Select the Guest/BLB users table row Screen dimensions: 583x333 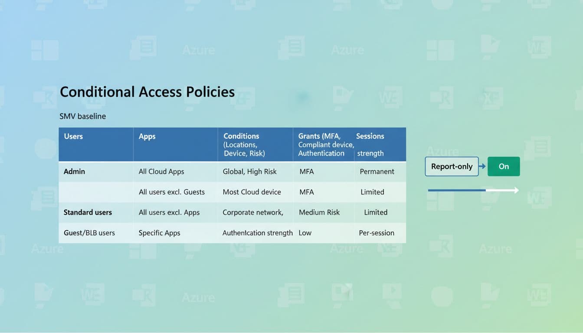point(89,233)
